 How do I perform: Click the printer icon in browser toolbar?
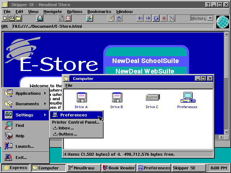pos(40,18)
